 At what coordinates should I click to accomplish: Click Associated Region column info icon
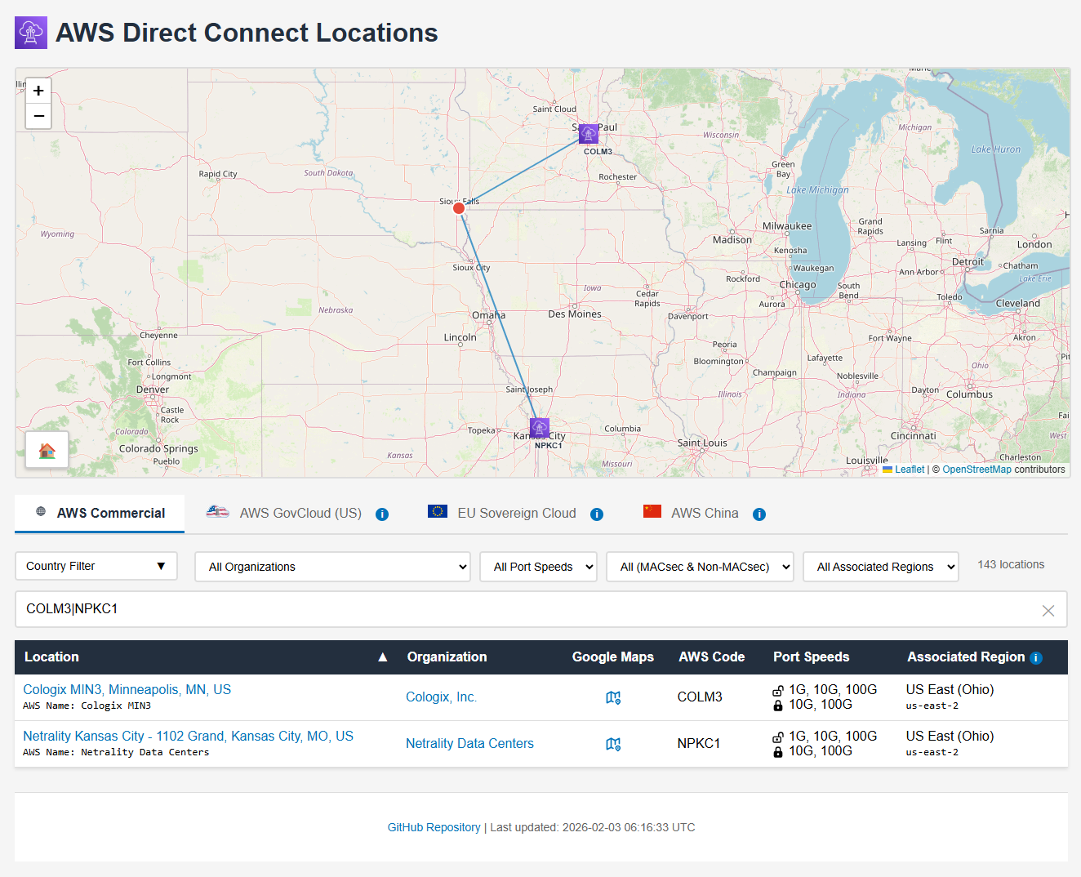(x=1036, y=658)
